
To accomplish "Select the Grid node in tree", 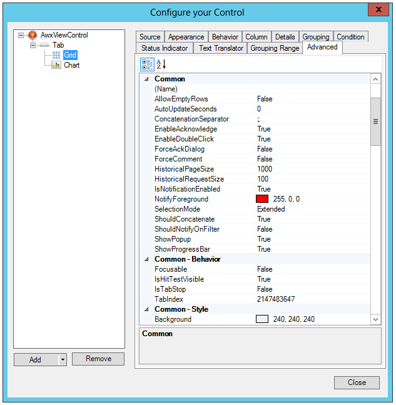I will [x=69, y=55].
